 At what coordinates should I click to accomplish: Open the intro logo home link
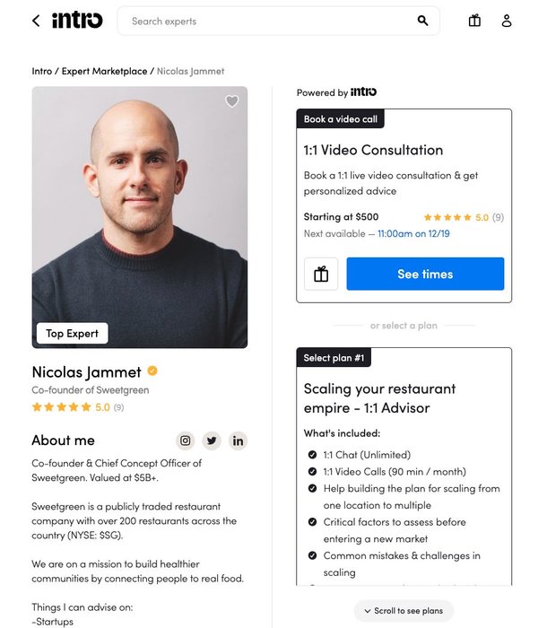pos(77,20)
